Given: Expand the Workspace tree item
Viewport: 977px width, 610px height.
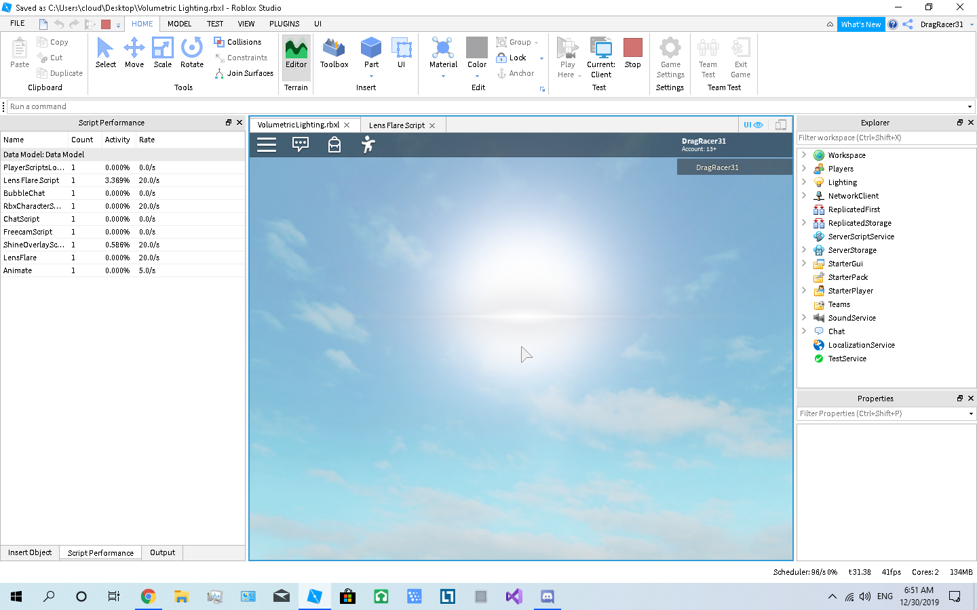Looking at the screenshot, I should (804, 155).
